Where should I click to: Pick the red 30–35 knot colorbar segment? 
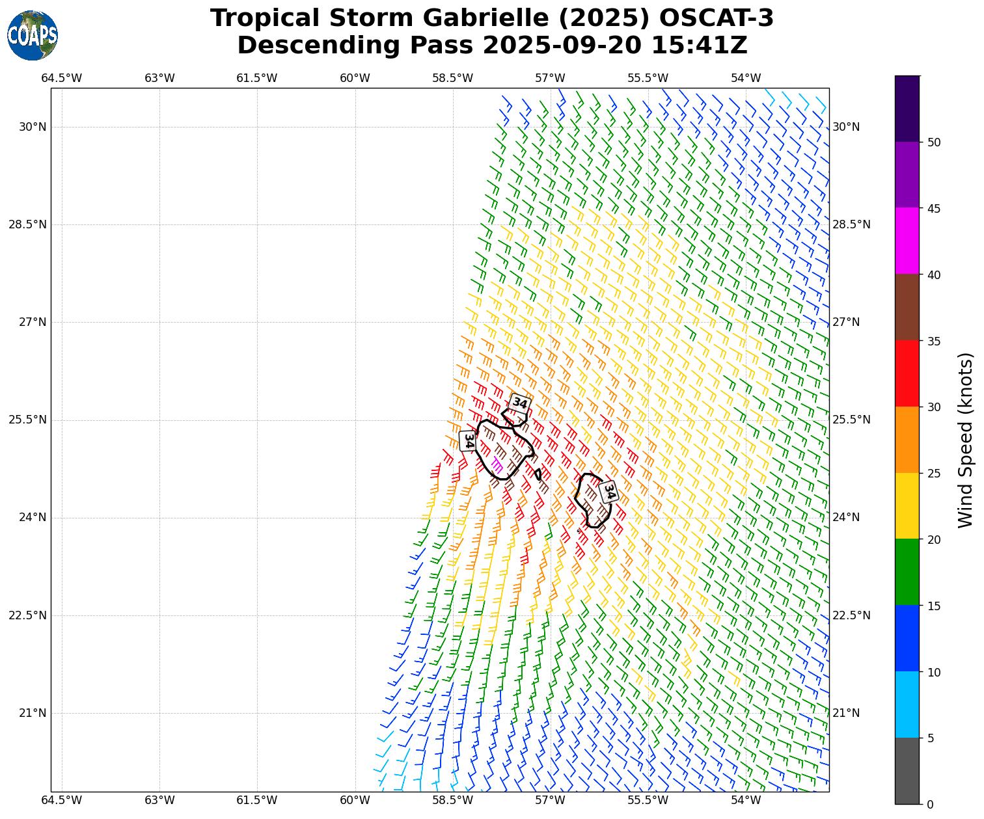(x=907, y=373)
